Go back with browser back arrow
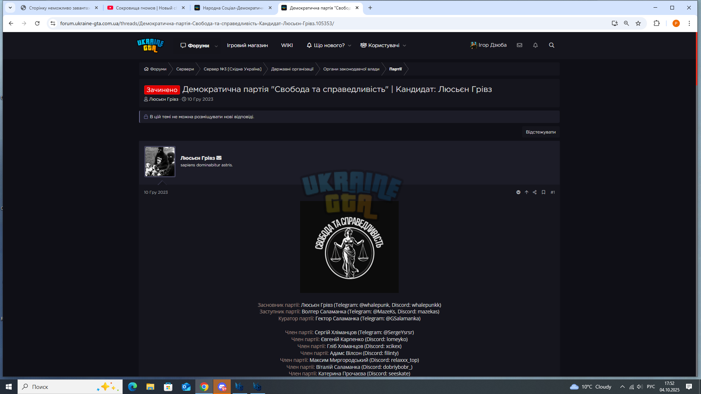Image resolution: width=701 pixels, height=394 pixels. (11, 23)
